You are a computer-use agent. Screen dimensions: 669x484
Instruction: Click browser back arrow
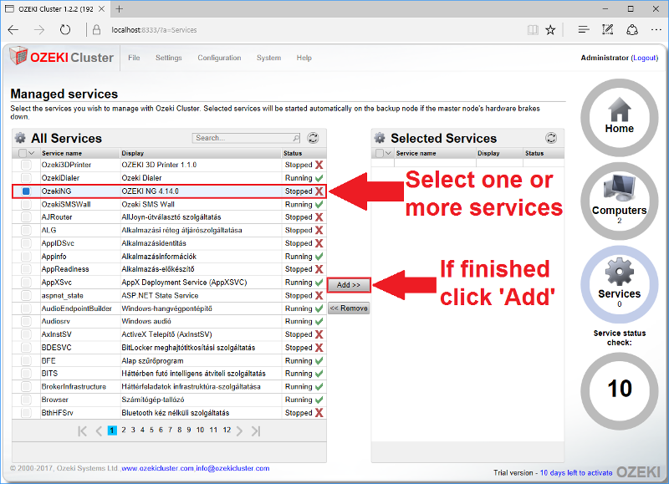coord(13,30)
